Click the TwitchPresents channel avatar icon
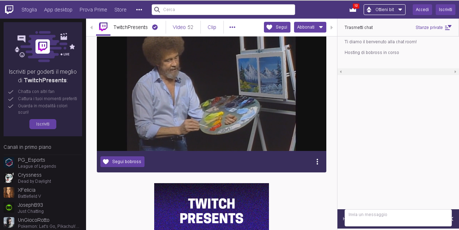 click(x=103, y=27)
